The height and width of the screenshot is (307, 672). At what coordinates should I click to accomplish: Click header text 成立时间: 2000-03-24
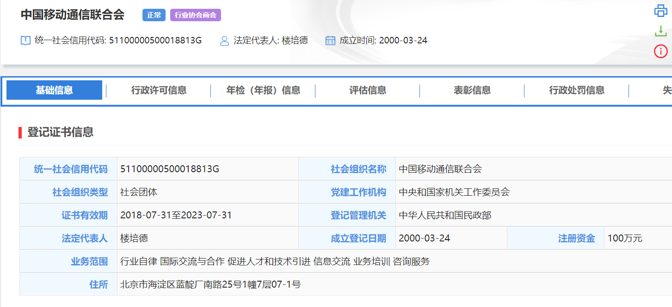coord(383,40)
